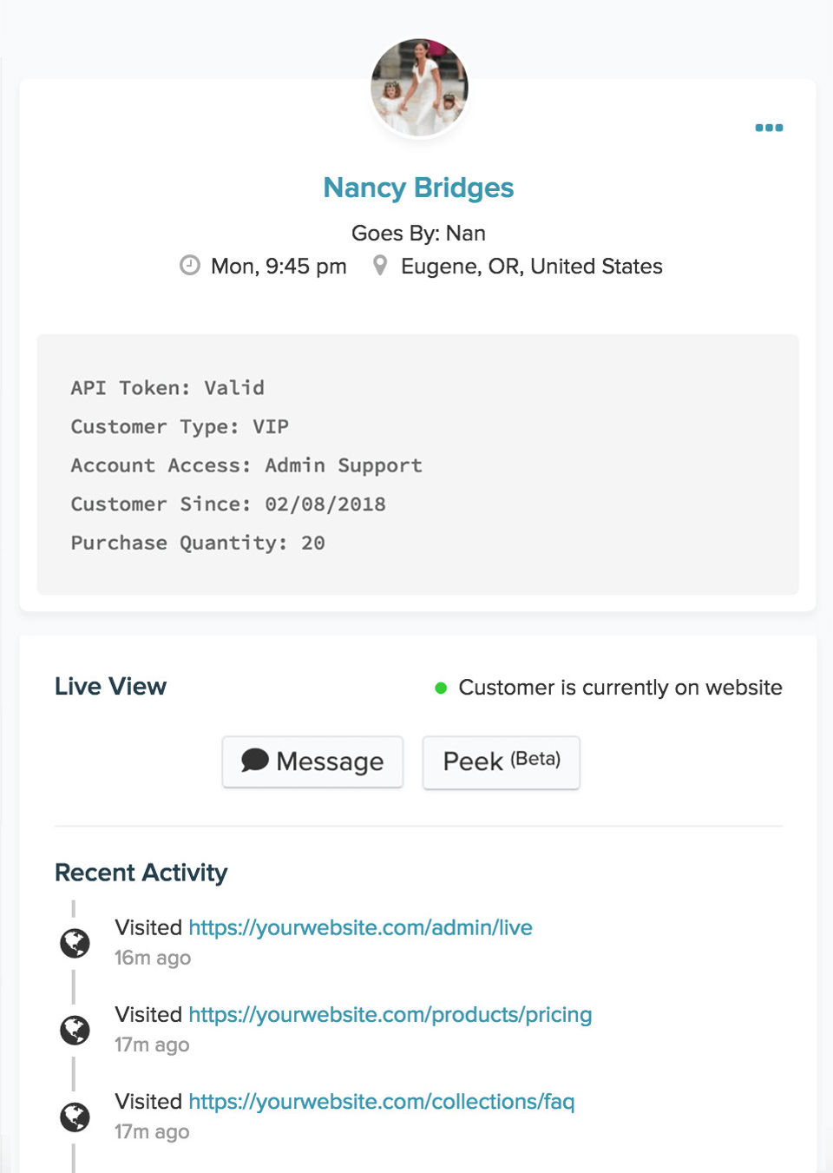Click the Live View heading

[110, 686]
